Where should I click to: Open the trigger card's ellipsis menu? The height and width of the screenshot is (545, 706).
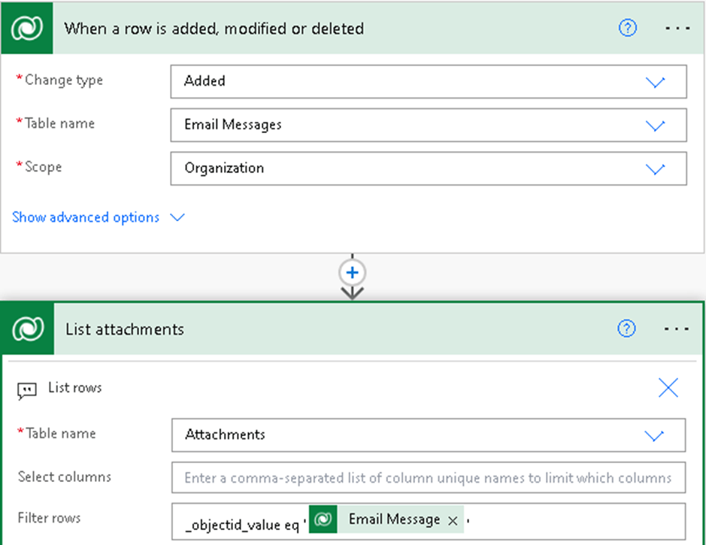coord(677,29)
